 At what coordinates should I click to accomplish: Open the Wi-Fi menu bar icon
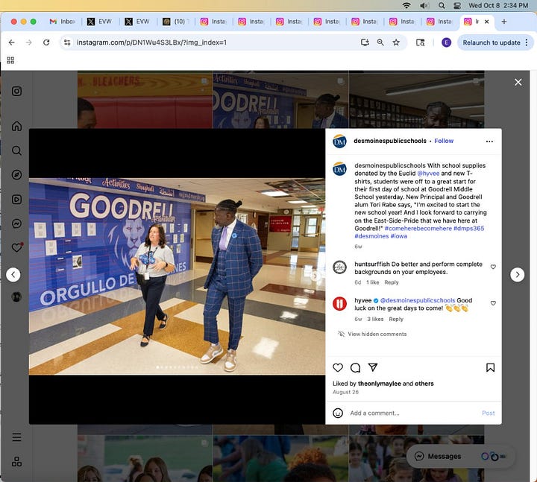[x=406, y=5]
